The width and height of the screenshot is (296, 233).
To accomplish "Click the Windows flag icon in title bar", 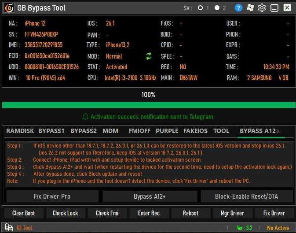I will (250, 8).
